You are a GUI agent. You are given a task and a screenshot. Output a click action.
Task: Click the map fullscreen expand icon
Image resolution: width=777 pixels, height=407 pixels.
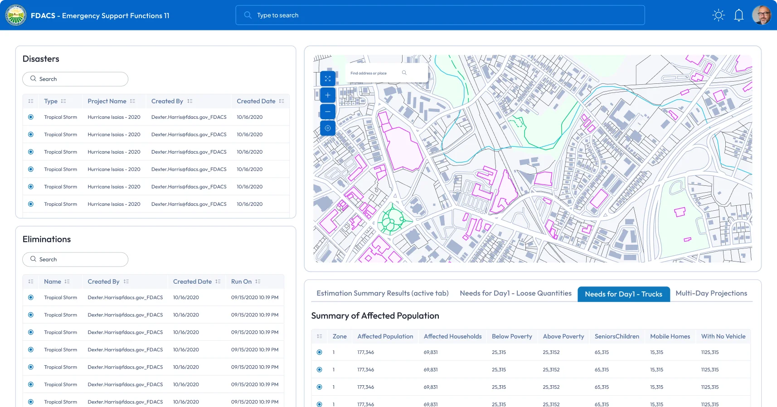coord(328,79)
